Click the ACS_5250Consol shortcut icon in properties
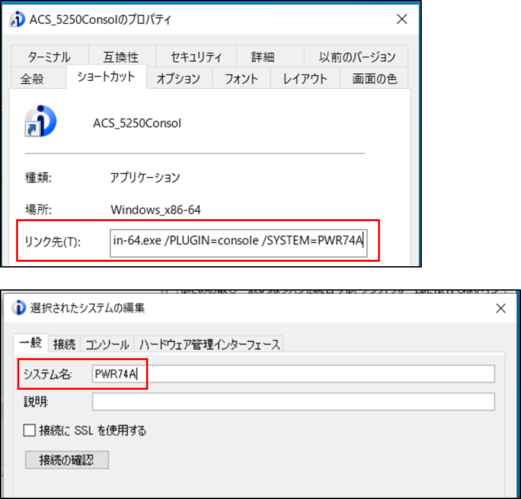The height and width of the screenshot is (499, 521). (x=41, y=121)
